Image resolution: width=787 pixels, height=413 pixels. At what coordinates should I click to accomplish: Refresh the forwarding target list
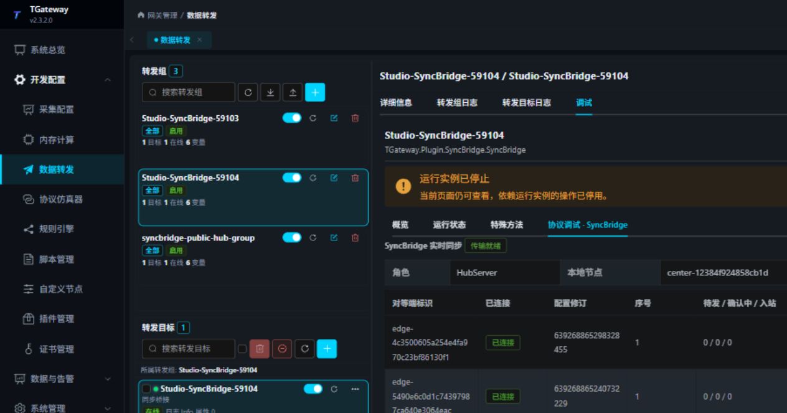304,349
